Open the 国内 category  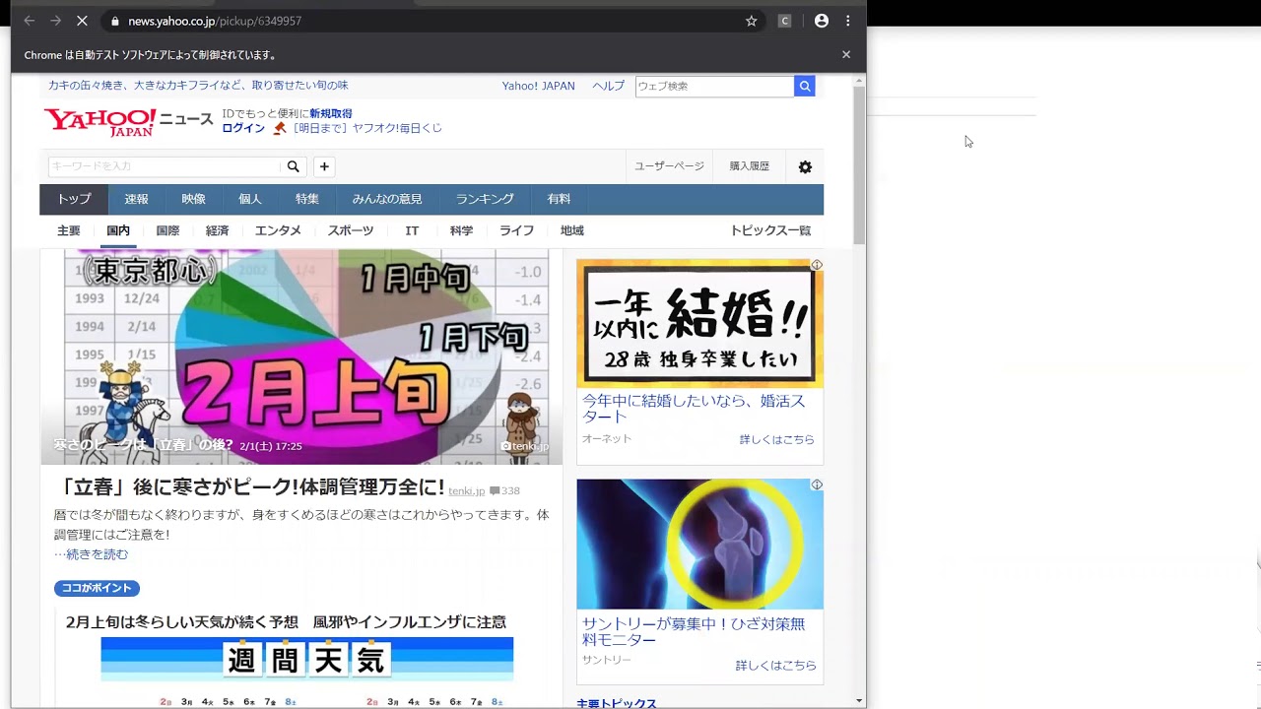tap(118, 230)
